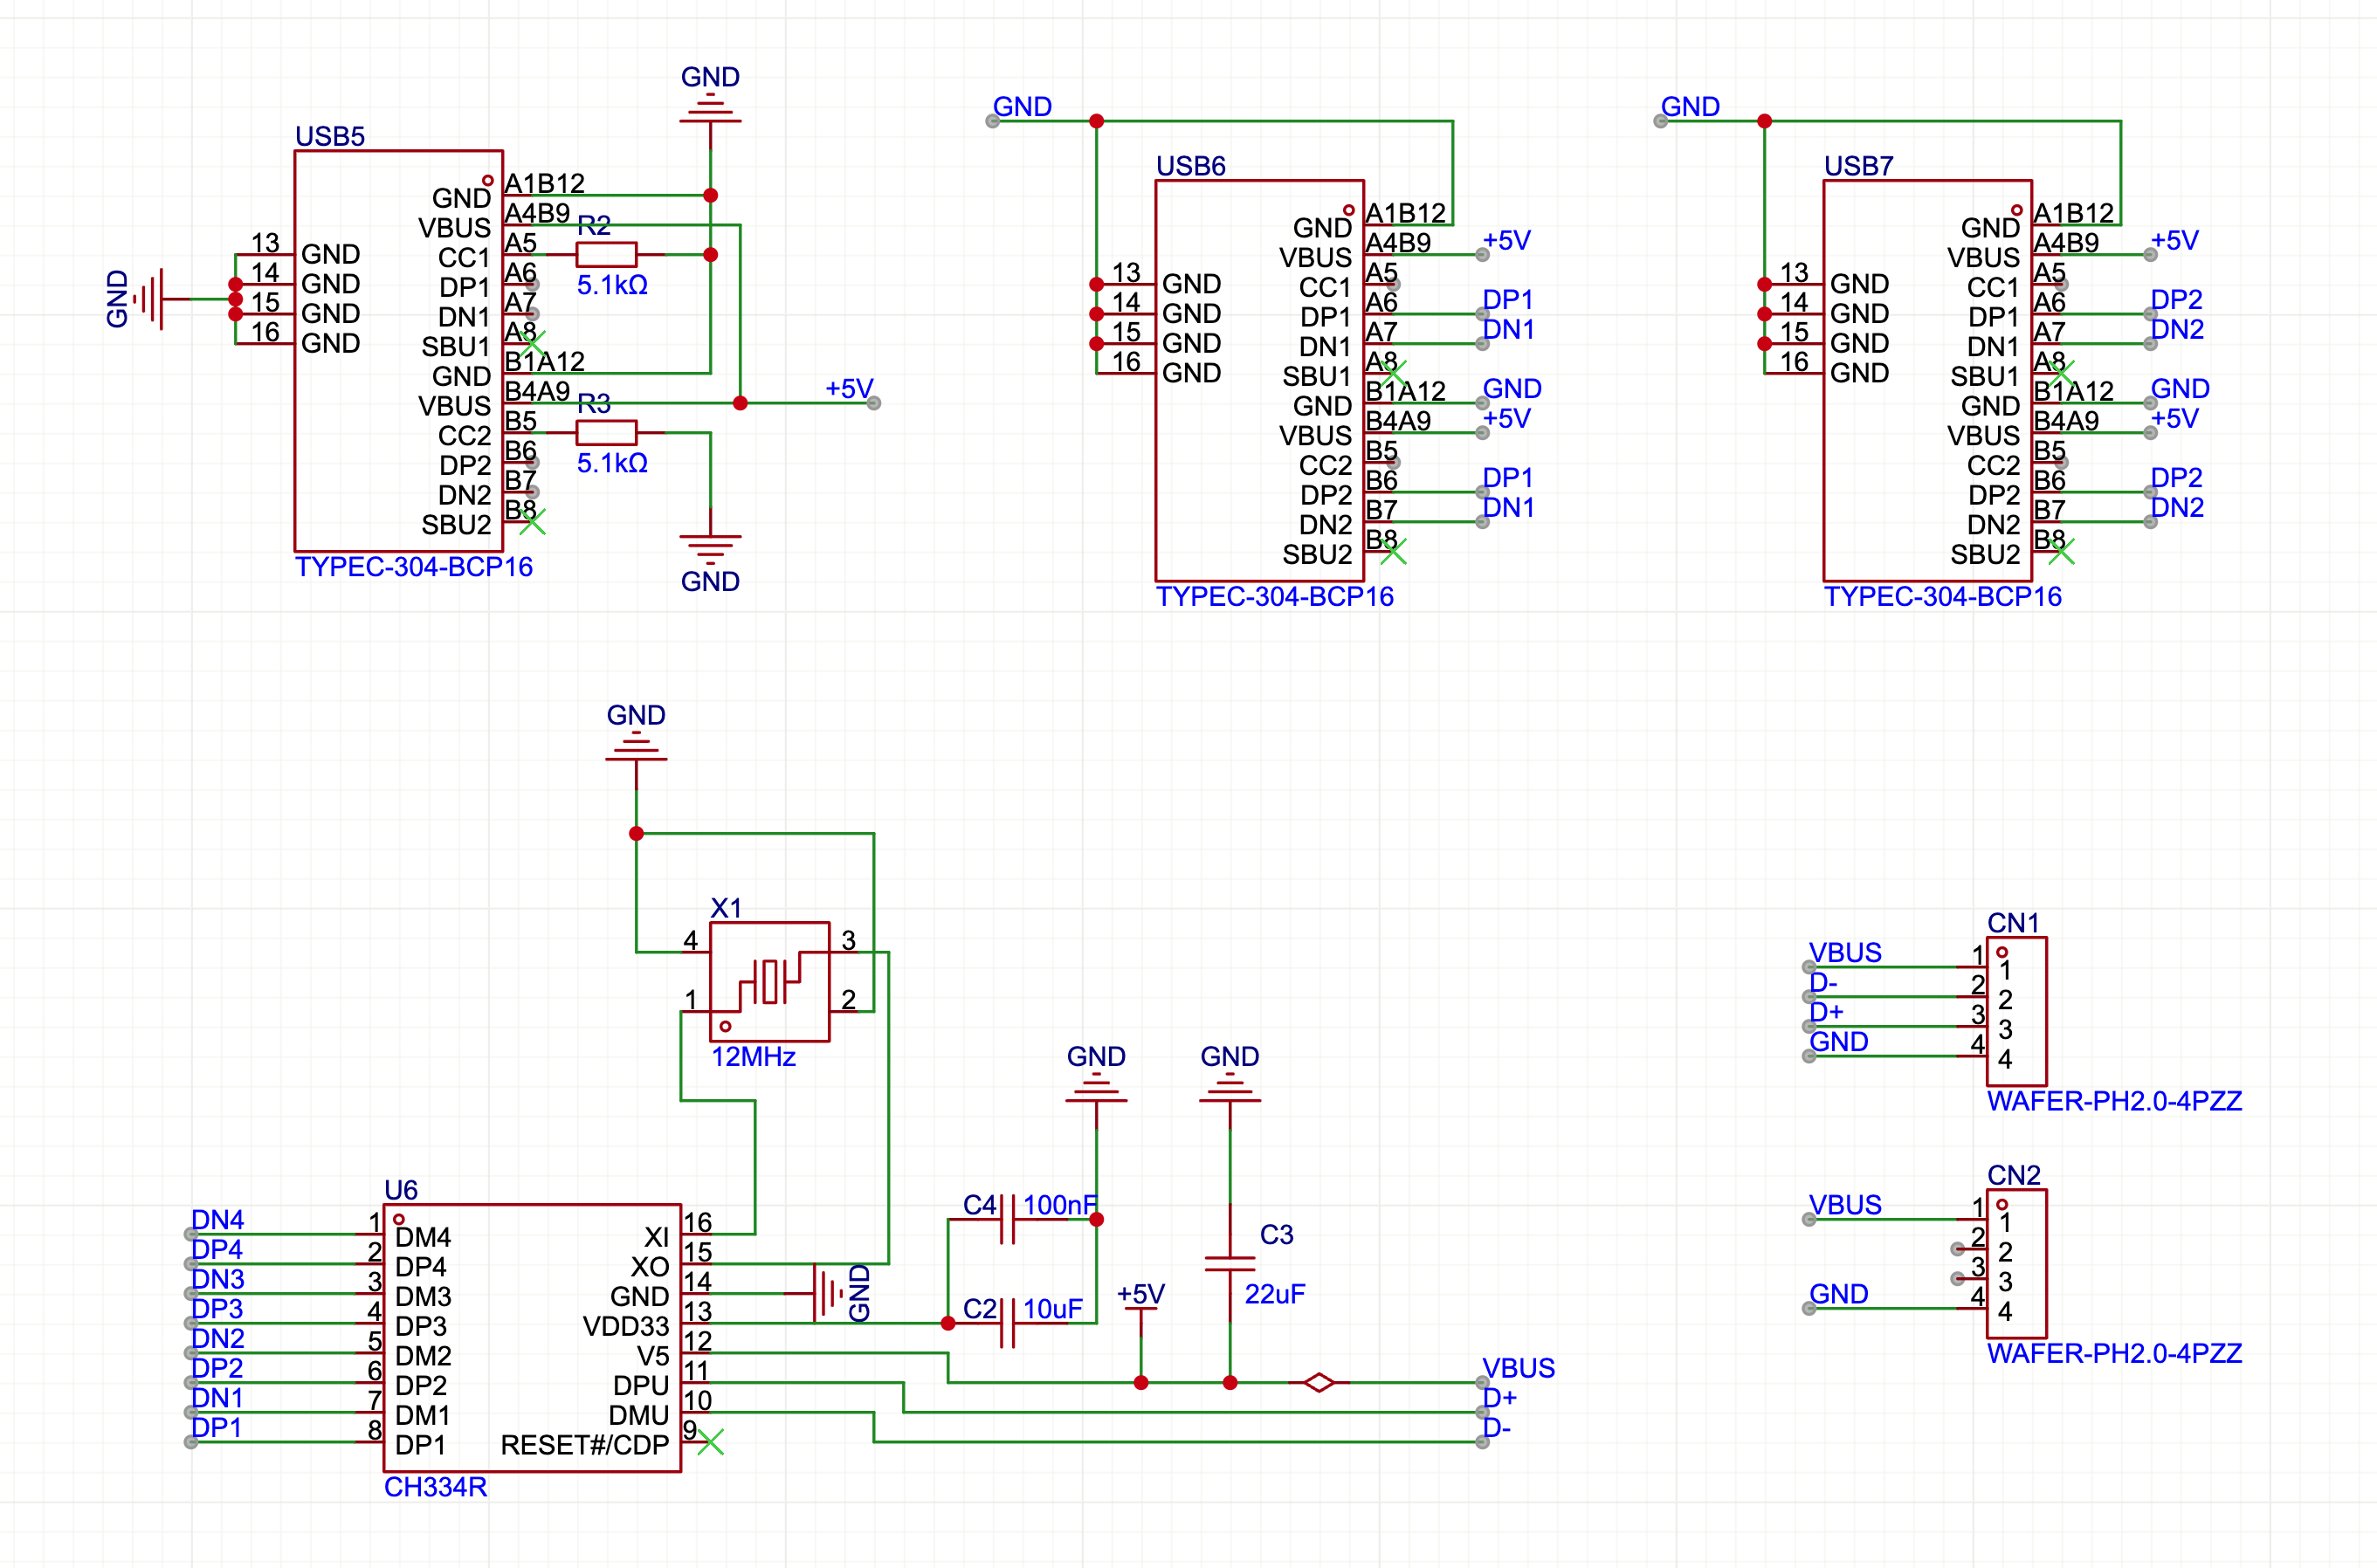Click the WAFER-PH2.0-4PZZ label under CN2

[2114, 1353]
